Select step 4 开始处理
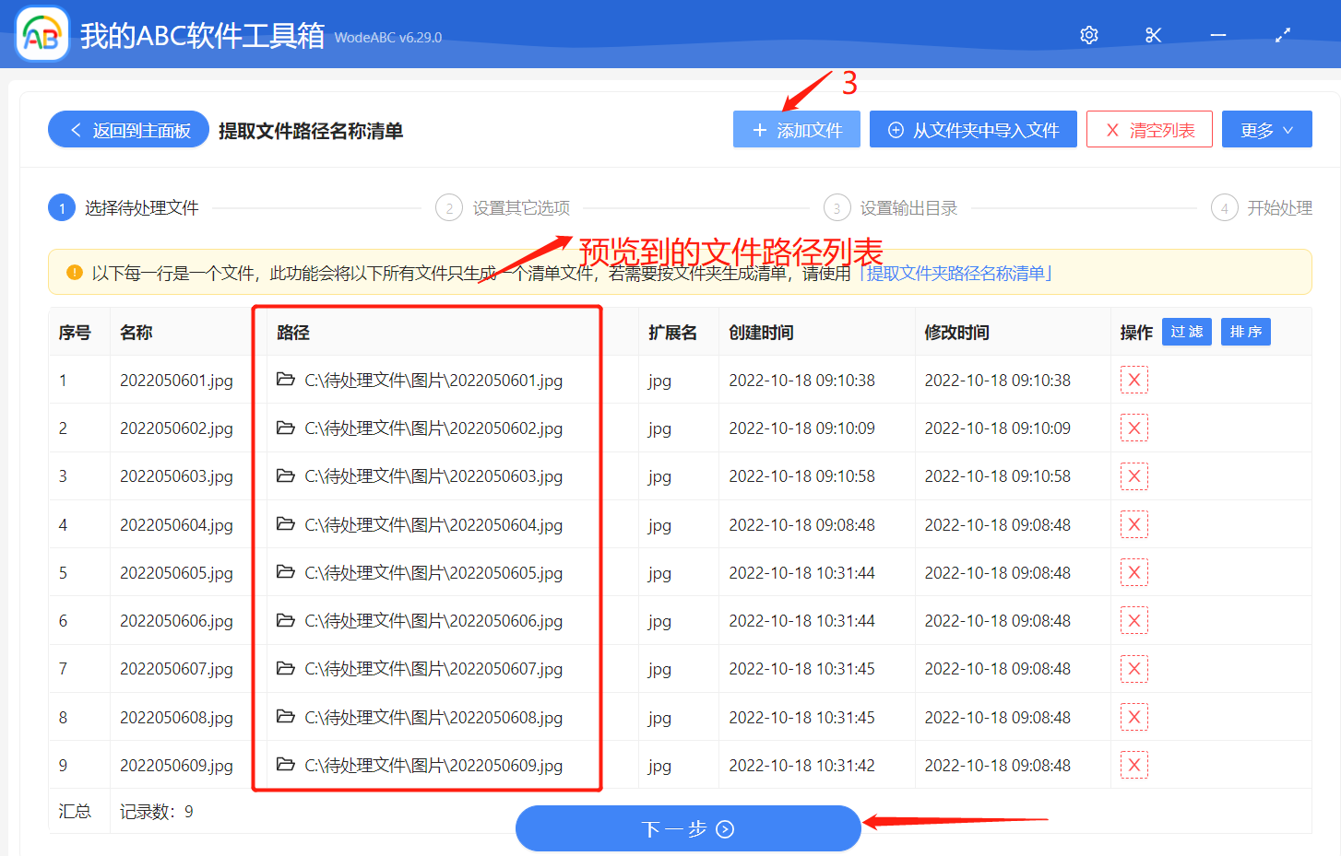The image size is (1341, 856). (1262, 207)
